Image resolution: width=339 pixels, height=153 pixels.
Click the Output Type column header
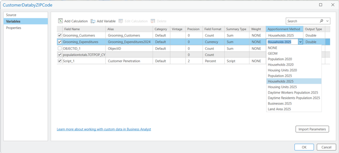(314, 29)
